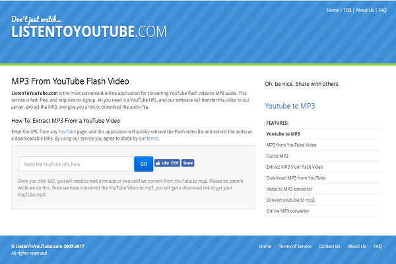Open FAQ in the footer
396x264 pixels.
378,246
